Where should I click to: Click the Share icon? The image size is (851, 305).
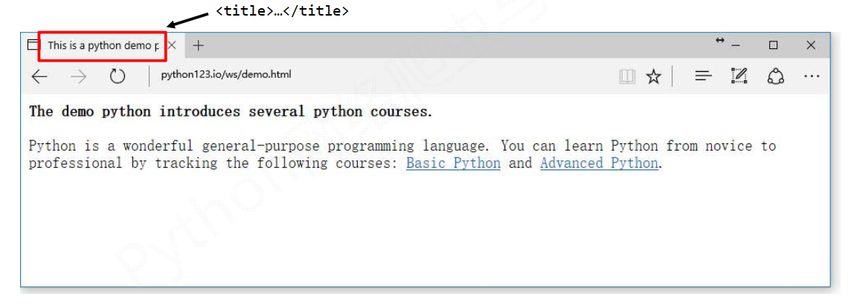click(776, 76)
